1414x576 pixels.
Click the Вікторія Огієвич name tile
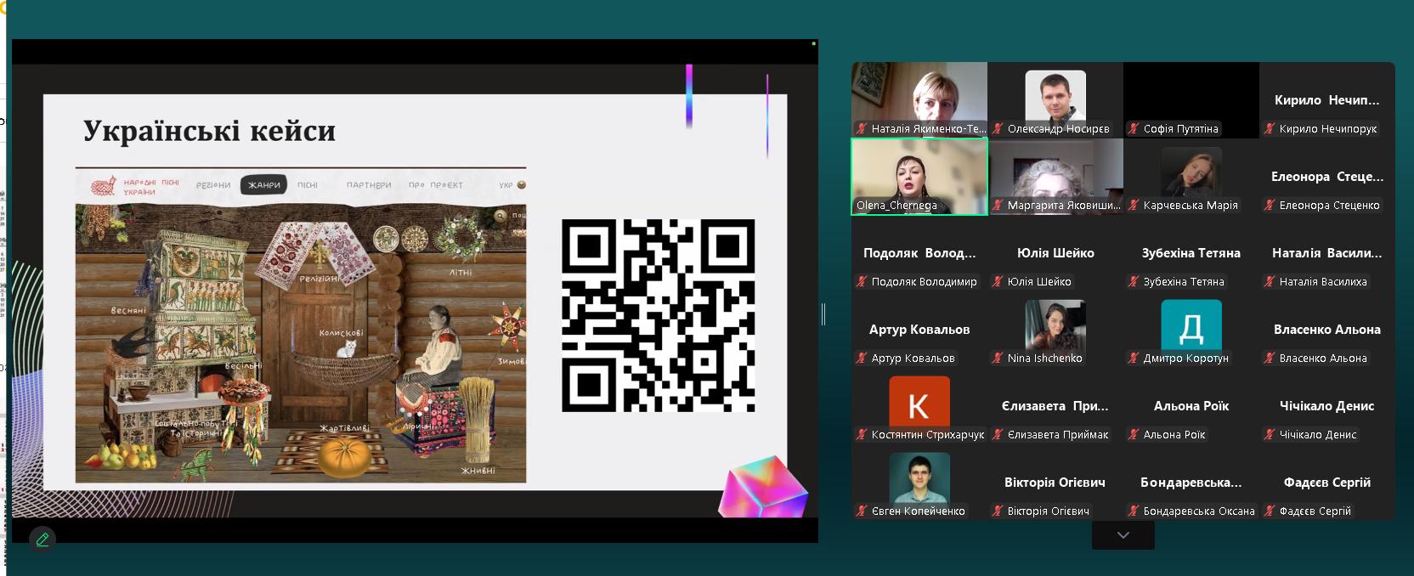coord(1055,483)
